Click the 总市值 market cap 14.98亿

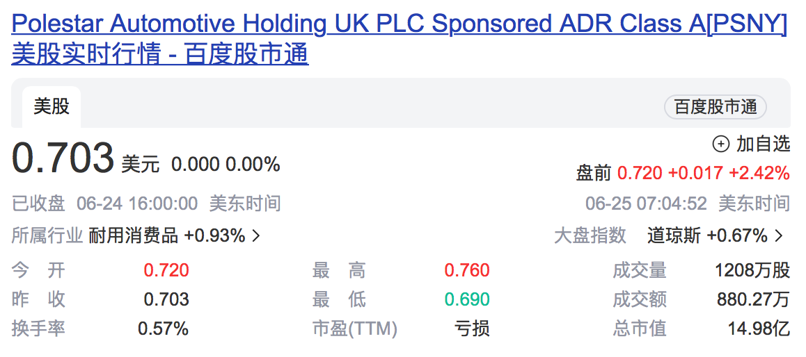758,329
